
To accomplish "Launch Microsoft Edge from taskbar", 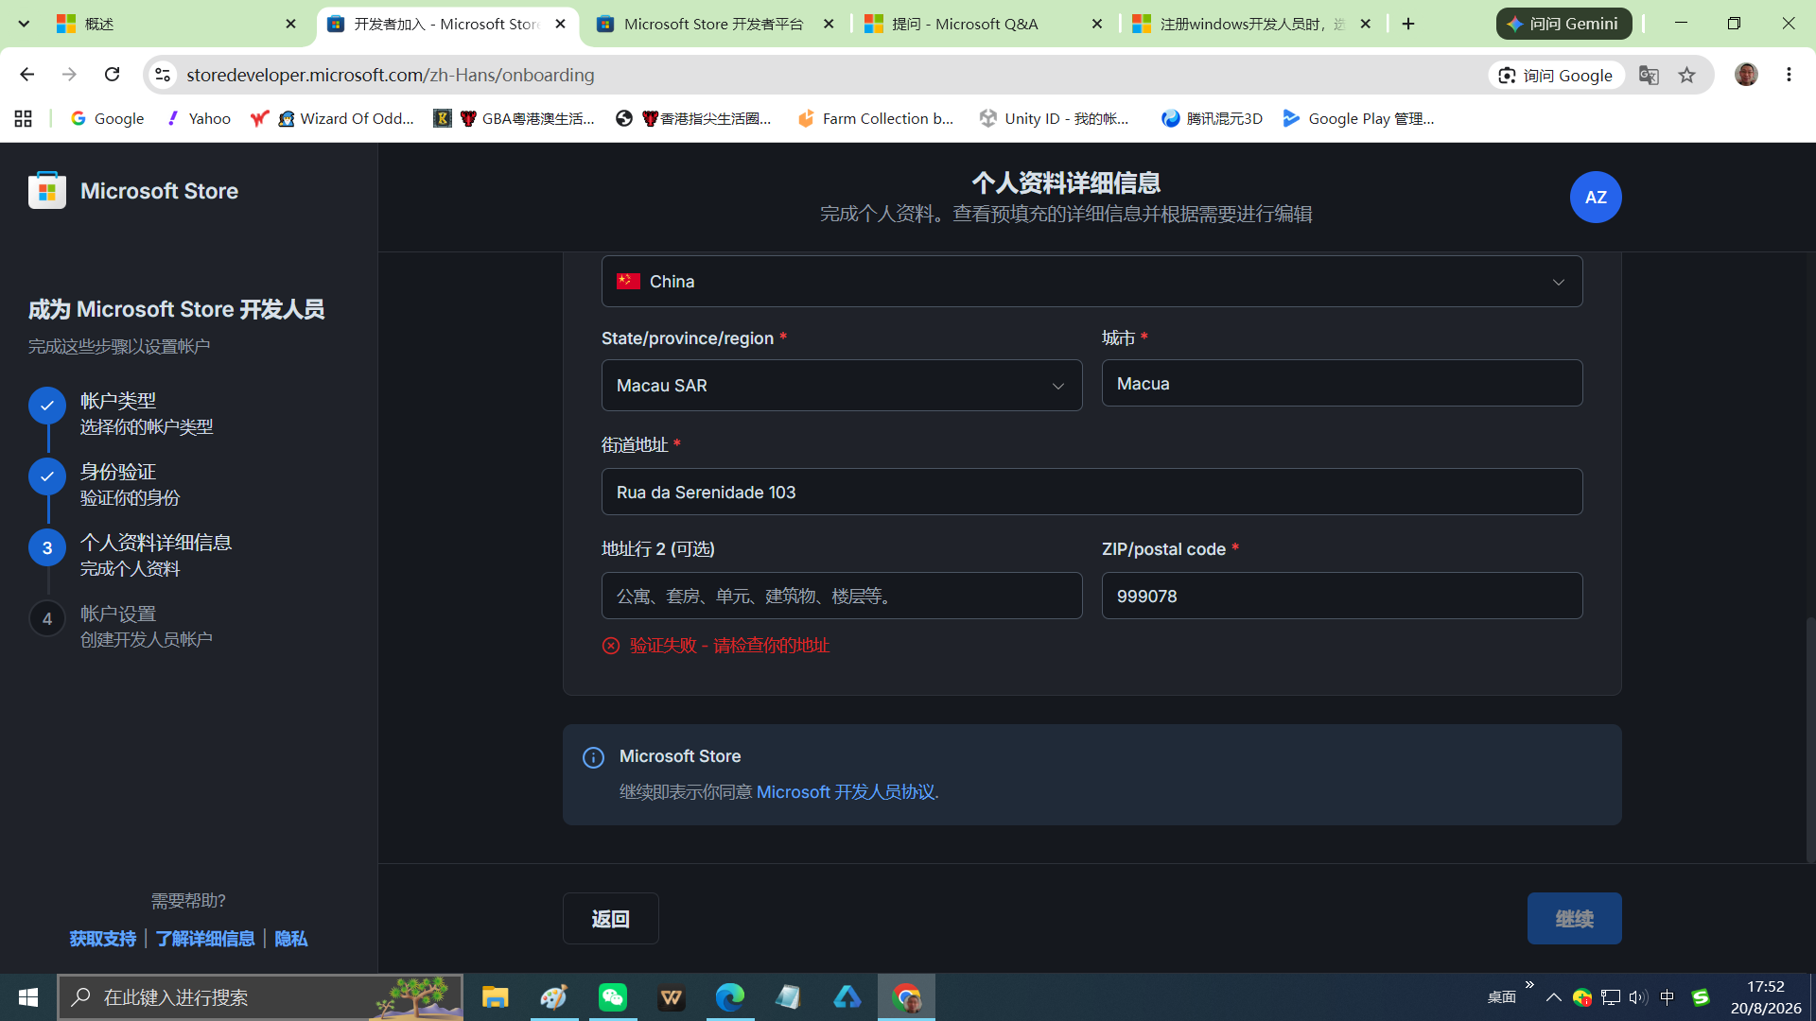I will (x=730, y=997).
